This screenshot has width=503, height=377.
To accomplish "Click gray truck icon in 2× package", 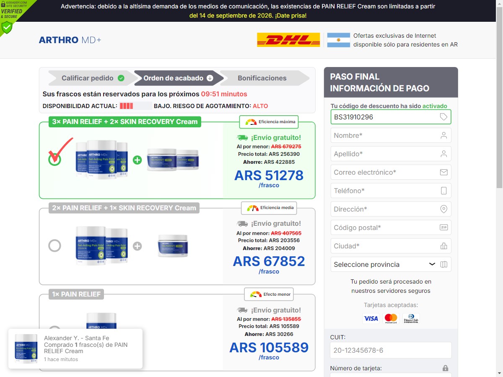I will [x=242, y=224].
